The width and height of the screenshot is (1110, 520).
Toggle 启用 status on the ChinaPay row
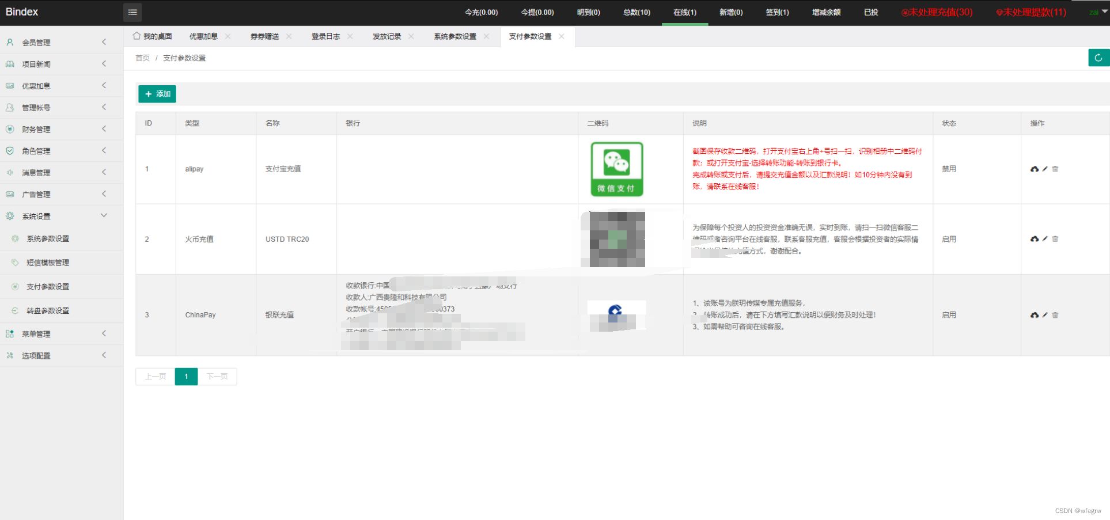click(x=949, y=315)
